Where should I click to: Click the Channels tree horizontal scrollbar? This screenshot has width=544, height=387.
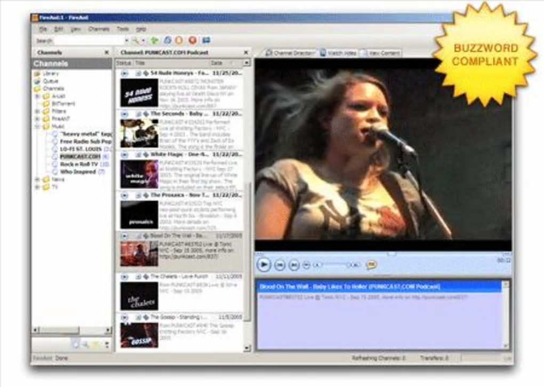click(x=72, y=330)
